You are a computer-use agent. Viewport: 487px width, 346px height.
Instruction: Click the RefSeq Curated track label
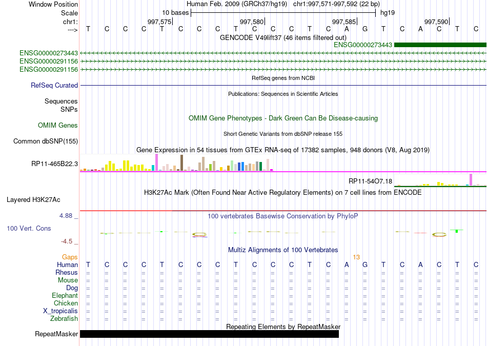pyautogui.click(x=54, y=85)
